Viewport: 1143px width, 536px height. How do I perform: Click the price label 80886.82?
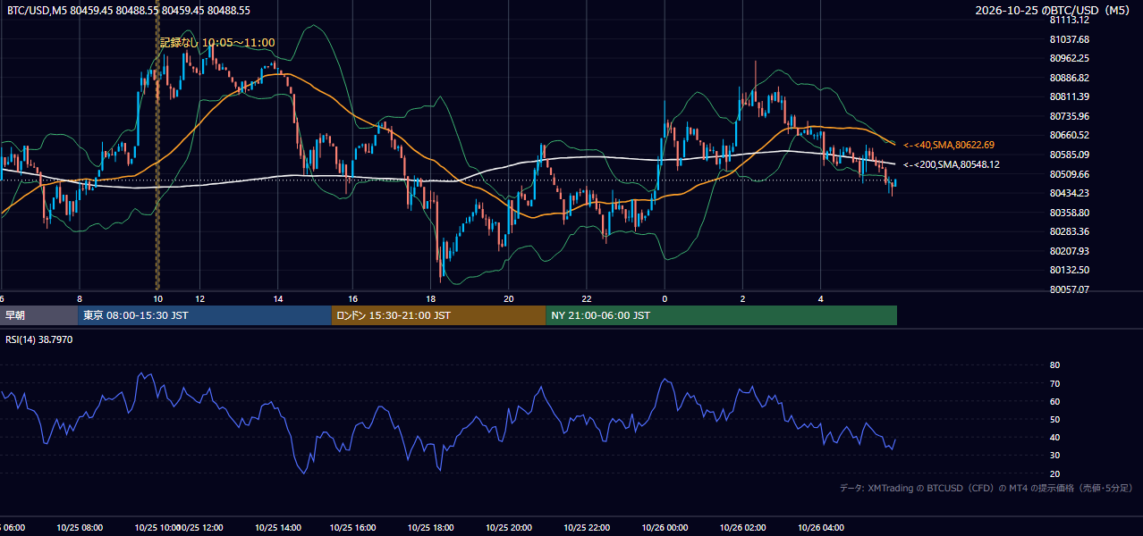(1069, 78)
